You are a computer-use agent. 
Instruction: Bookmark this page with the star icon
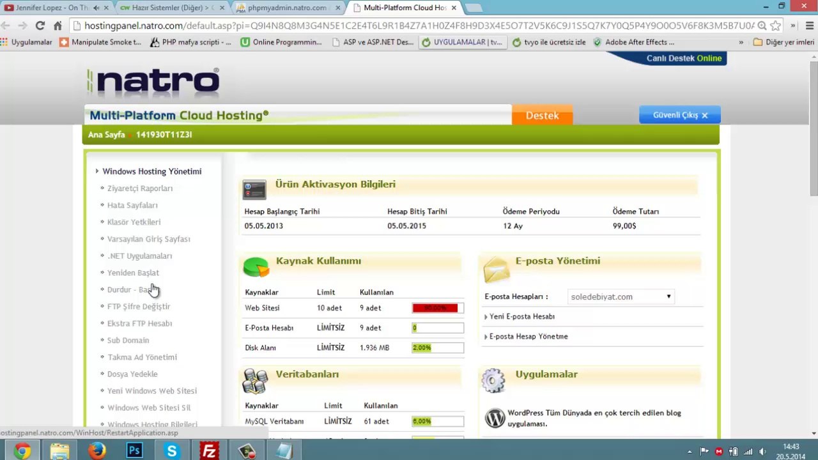776,26
